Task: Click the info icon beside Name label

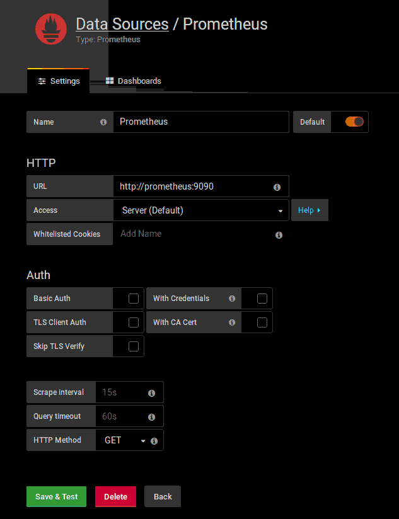Action: tap(103, 122)
